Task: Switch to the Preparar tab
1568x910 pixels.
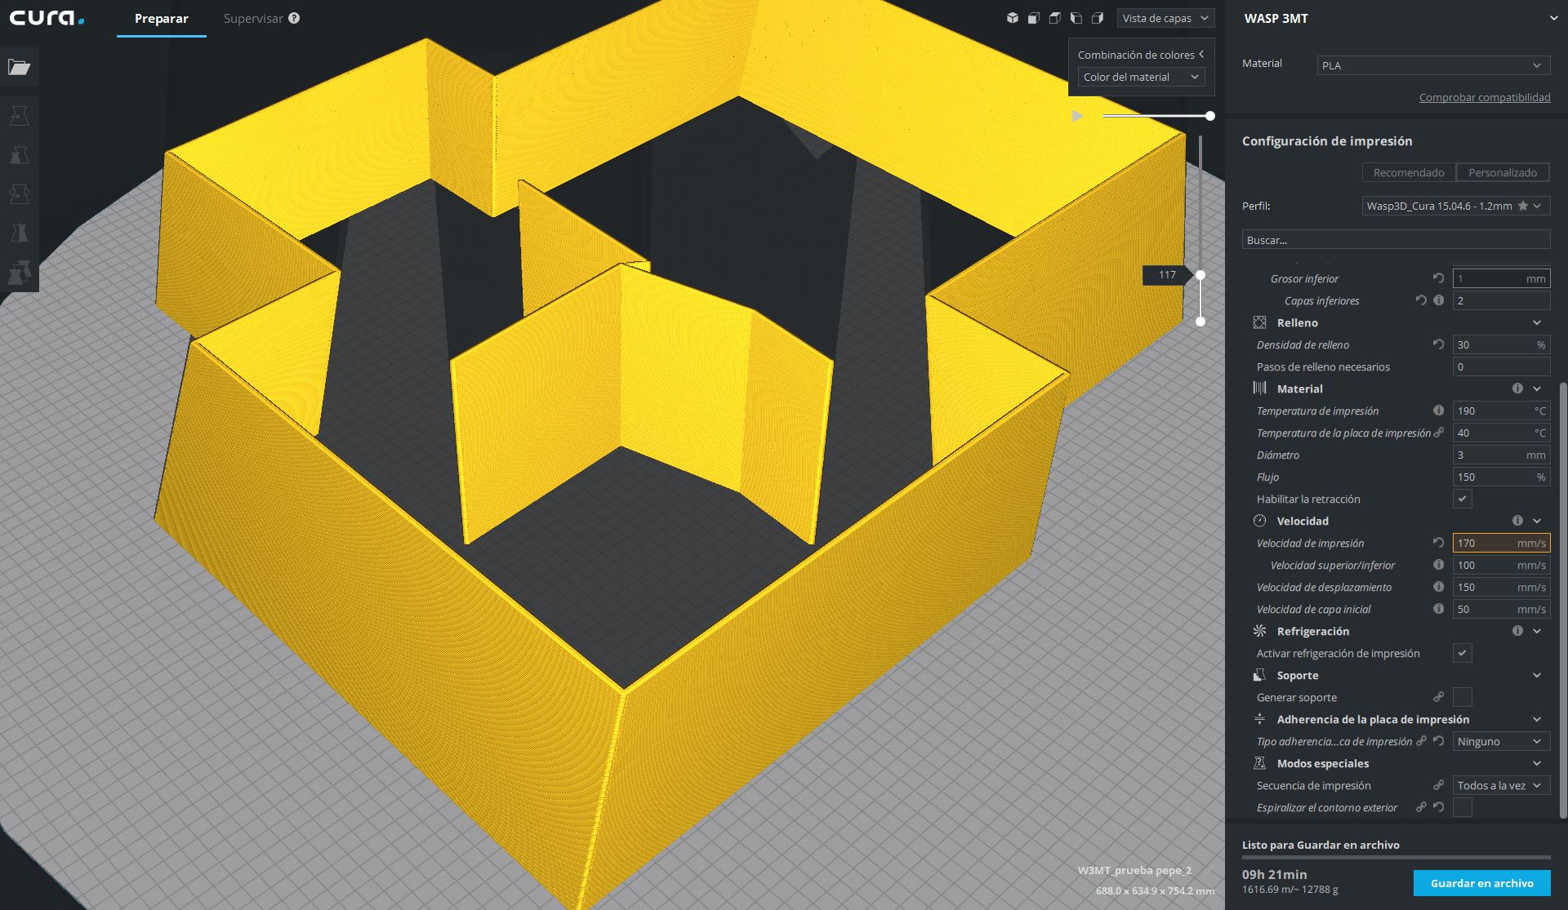Action: 162,18
